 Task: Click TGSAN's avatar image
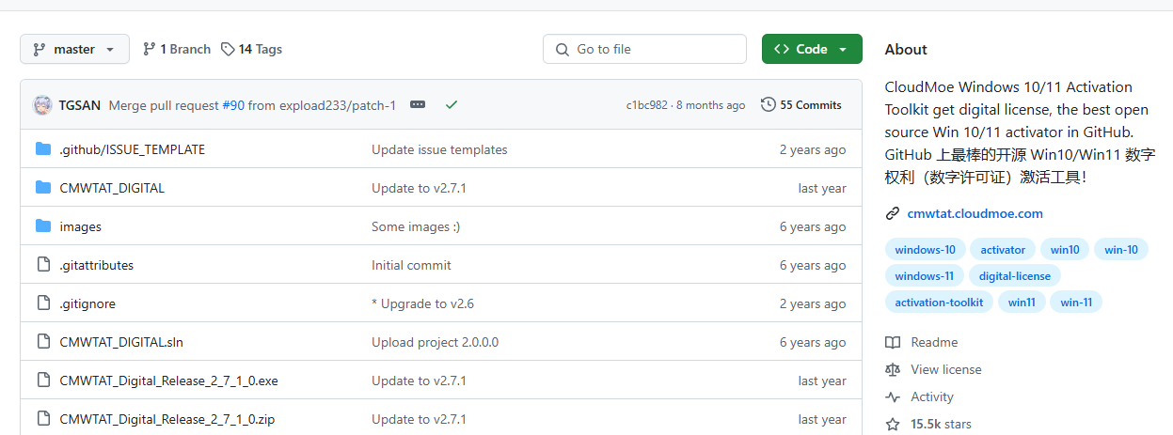coord(43,105)
